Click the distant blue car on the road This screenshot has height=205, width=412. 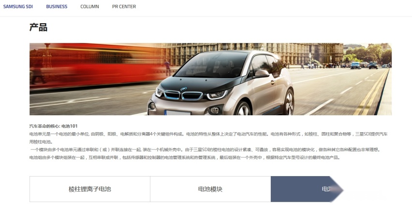(x=355, y=65)
